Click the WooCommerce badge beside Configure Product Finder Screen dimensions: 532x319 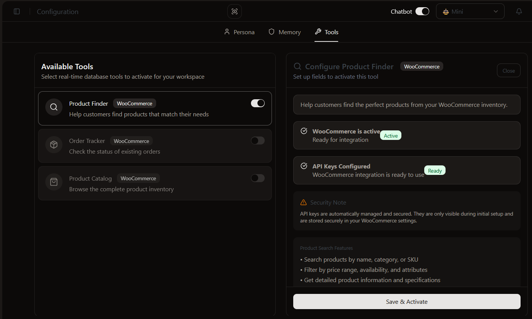click(x=422, y=67)
